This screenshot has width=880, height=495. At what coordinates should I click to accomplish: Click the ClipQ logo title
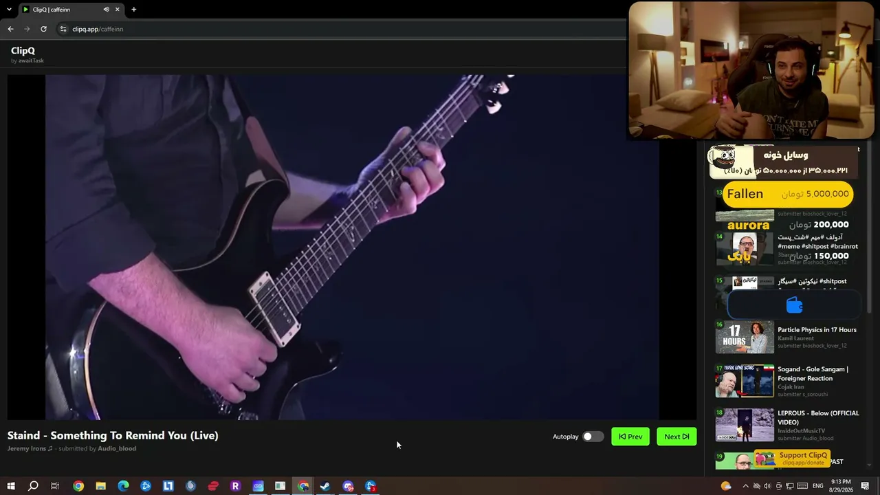coord(23,51)
